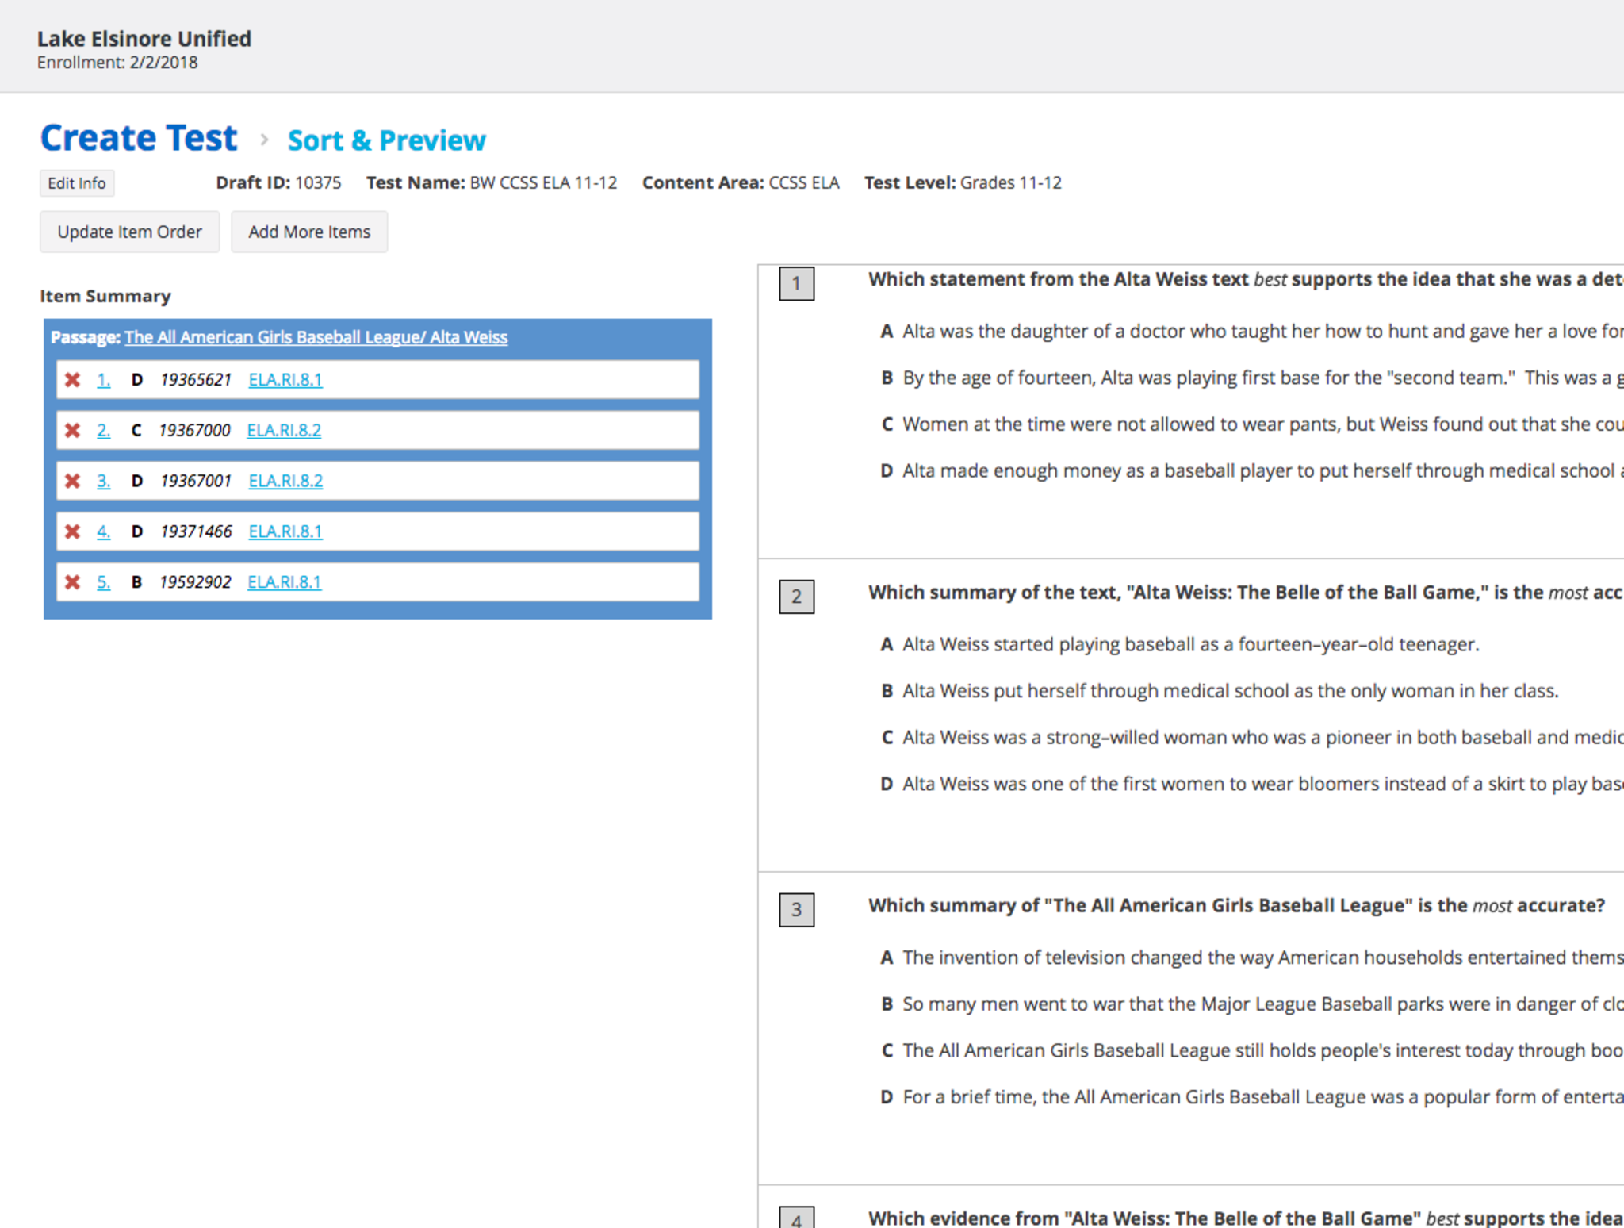Click Add More Items button
This screenshot has width=1624, height=1228.
(x=309, y=232)
